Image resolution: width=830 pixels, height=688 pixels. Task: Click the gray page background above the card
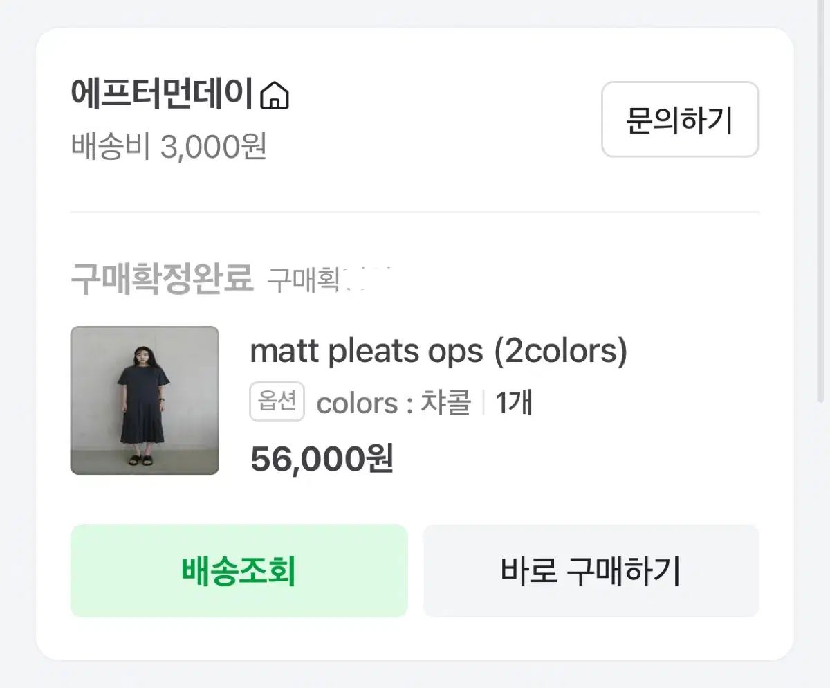tap(415, 12)
